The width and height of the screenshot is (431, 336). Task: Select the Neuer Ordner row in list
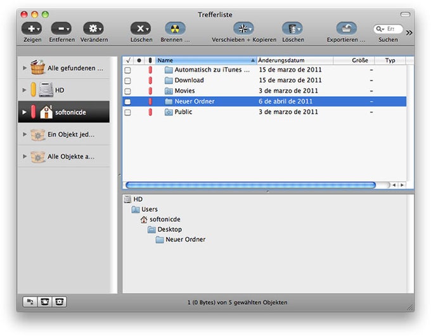click(x=264, y=101)
